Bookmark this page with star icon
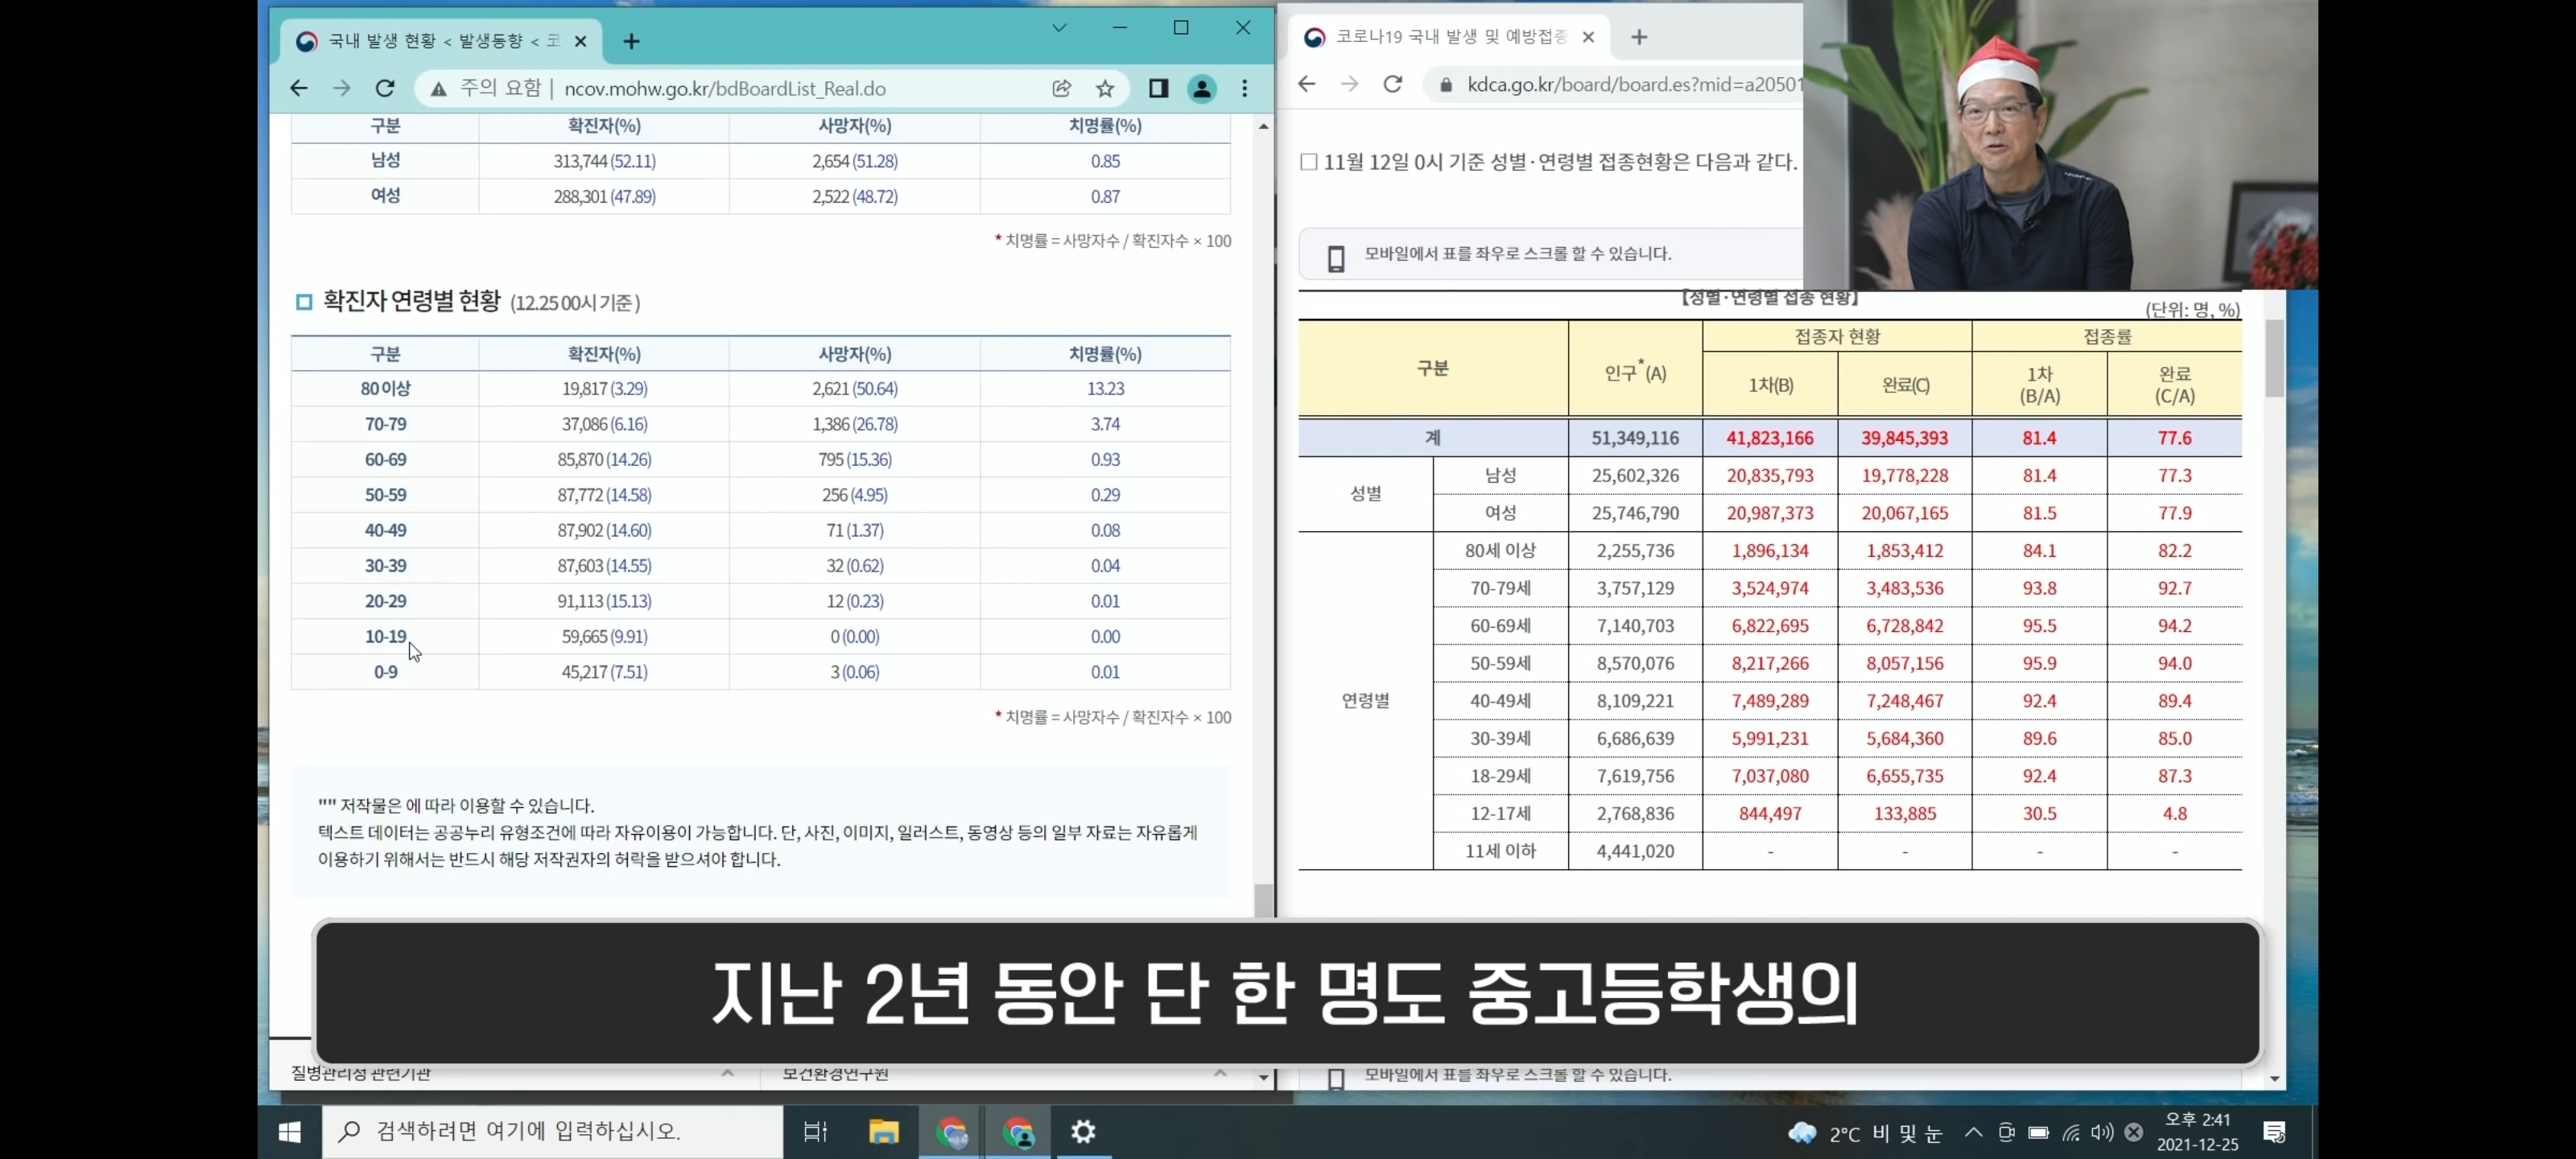Screen dimensions: 2576x1159 pyautogui.click(x=1104, y=88)
